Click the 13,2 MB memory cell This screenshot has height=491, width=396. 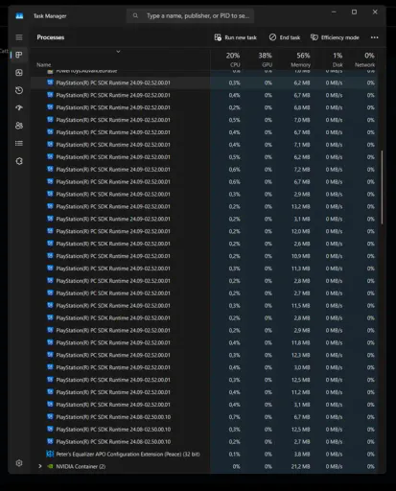[x=300, y=206]
